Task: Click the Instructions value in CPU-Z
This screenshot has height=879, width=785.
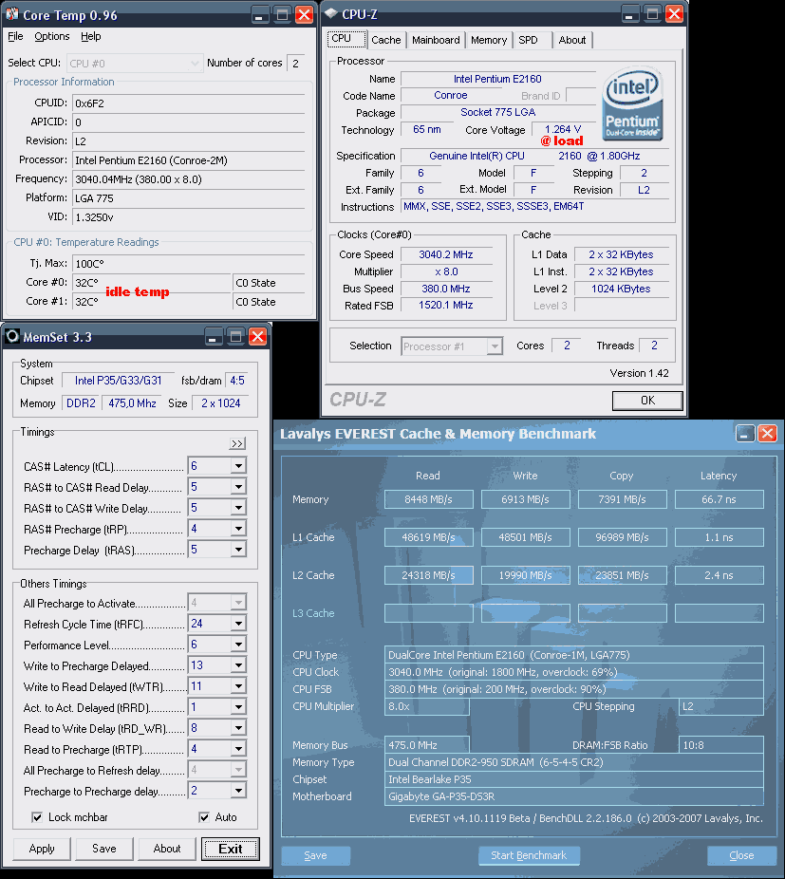Action: tap(535, 207)
